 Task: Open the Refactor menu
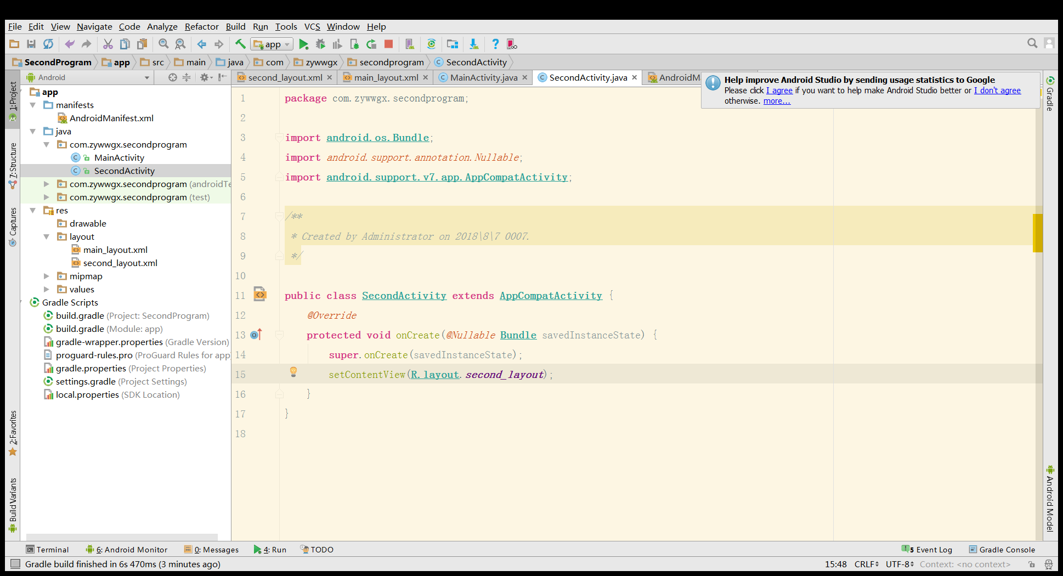click(201, 26)
